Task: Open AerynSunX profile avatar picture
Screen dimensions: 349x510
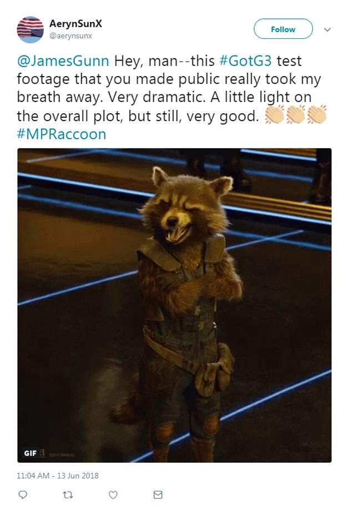Action: point(31,29)
